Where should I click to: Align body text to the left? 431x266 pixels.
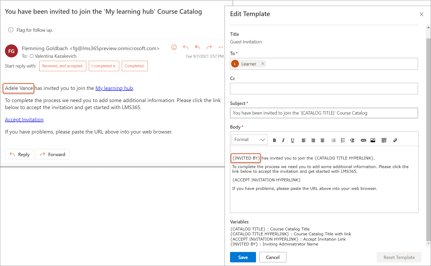pos(304,140)
